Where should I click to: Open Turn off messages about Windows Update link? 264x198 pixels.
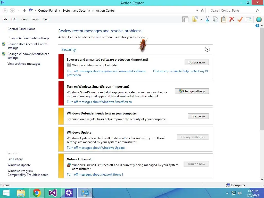tap(96, 148)
